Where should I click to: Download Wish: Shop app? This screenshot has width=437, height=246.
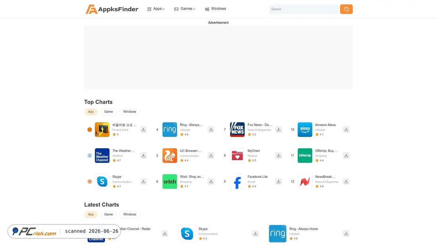click(x=211, y=181)
